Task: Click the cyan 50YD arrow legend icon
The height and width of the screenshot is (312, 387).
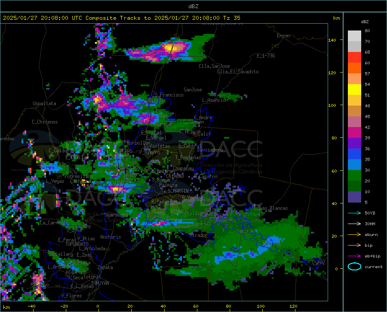Action: pos(354,213)
